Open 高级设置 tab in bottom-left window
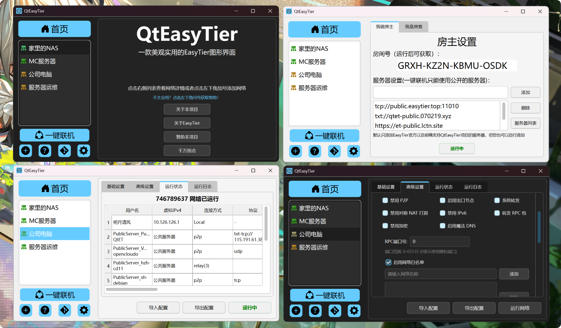This screenshot has width=561, height=328. click(x=145, y=186)
